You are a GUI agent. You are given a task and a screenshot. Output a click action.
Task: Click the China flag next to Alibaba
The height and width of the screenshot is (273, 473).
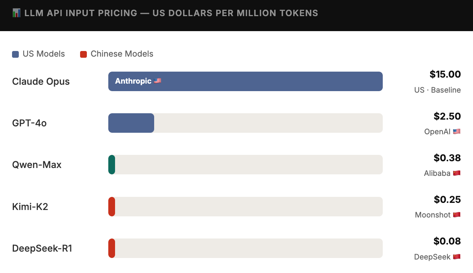(456, 173)
